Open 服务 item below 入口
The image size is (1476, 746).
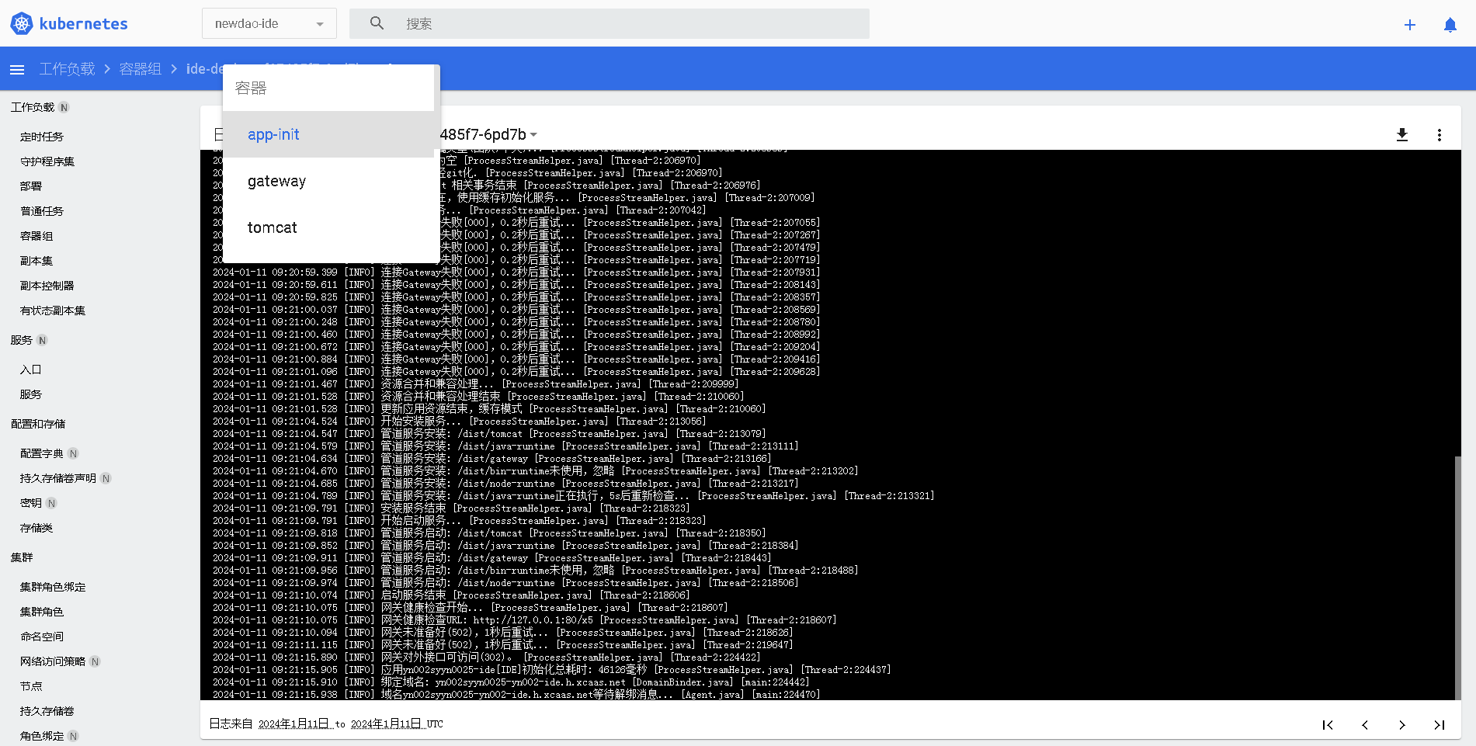(x=31, y=394)
